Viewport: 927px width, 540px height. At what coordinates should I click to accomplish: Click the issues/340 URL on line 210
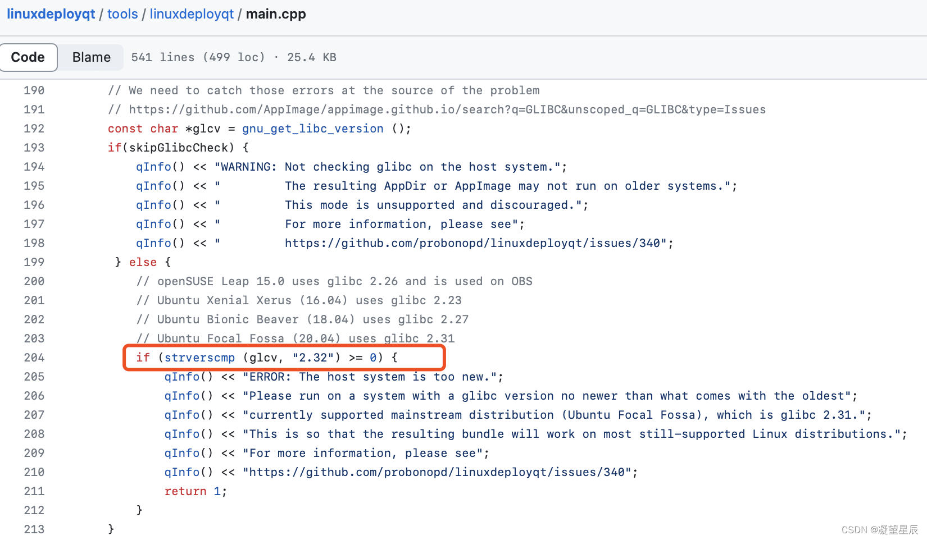pyautogui.click(x=437, y=472)
